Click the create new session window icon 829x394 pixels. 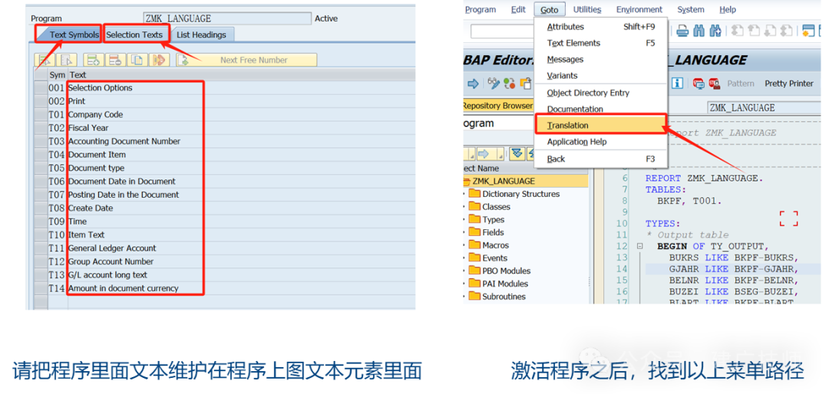[x=808, y=31]
